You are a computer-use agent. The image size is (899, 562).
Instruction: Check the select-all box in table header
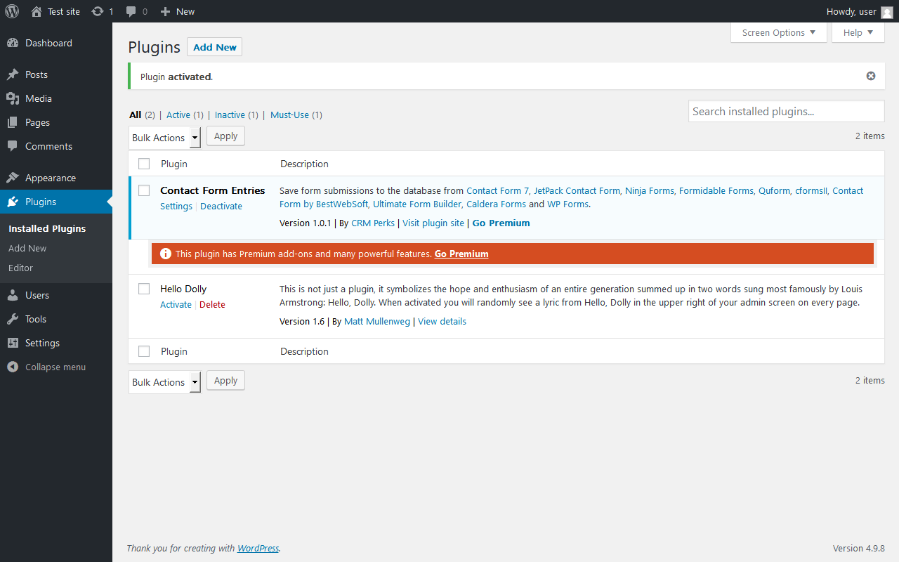(144, 164)
